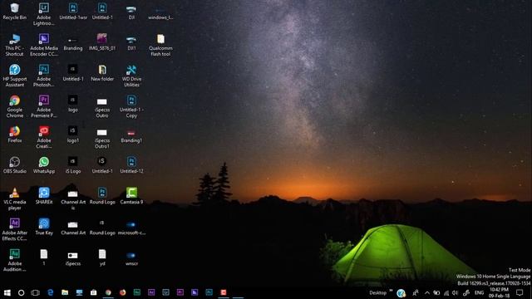Open the volume control in system tray
The image size is (532, 299).
455,292
